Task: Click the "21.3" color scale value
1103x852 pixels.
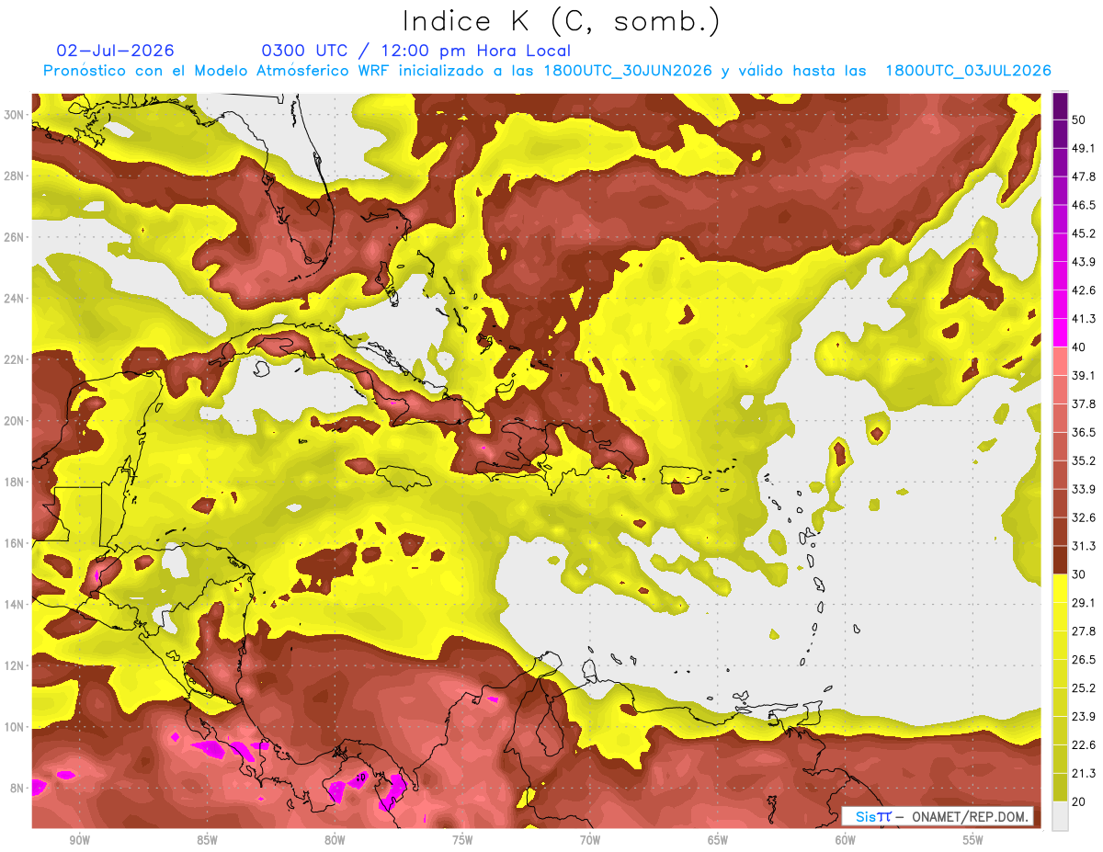Action: (1084, 773)
